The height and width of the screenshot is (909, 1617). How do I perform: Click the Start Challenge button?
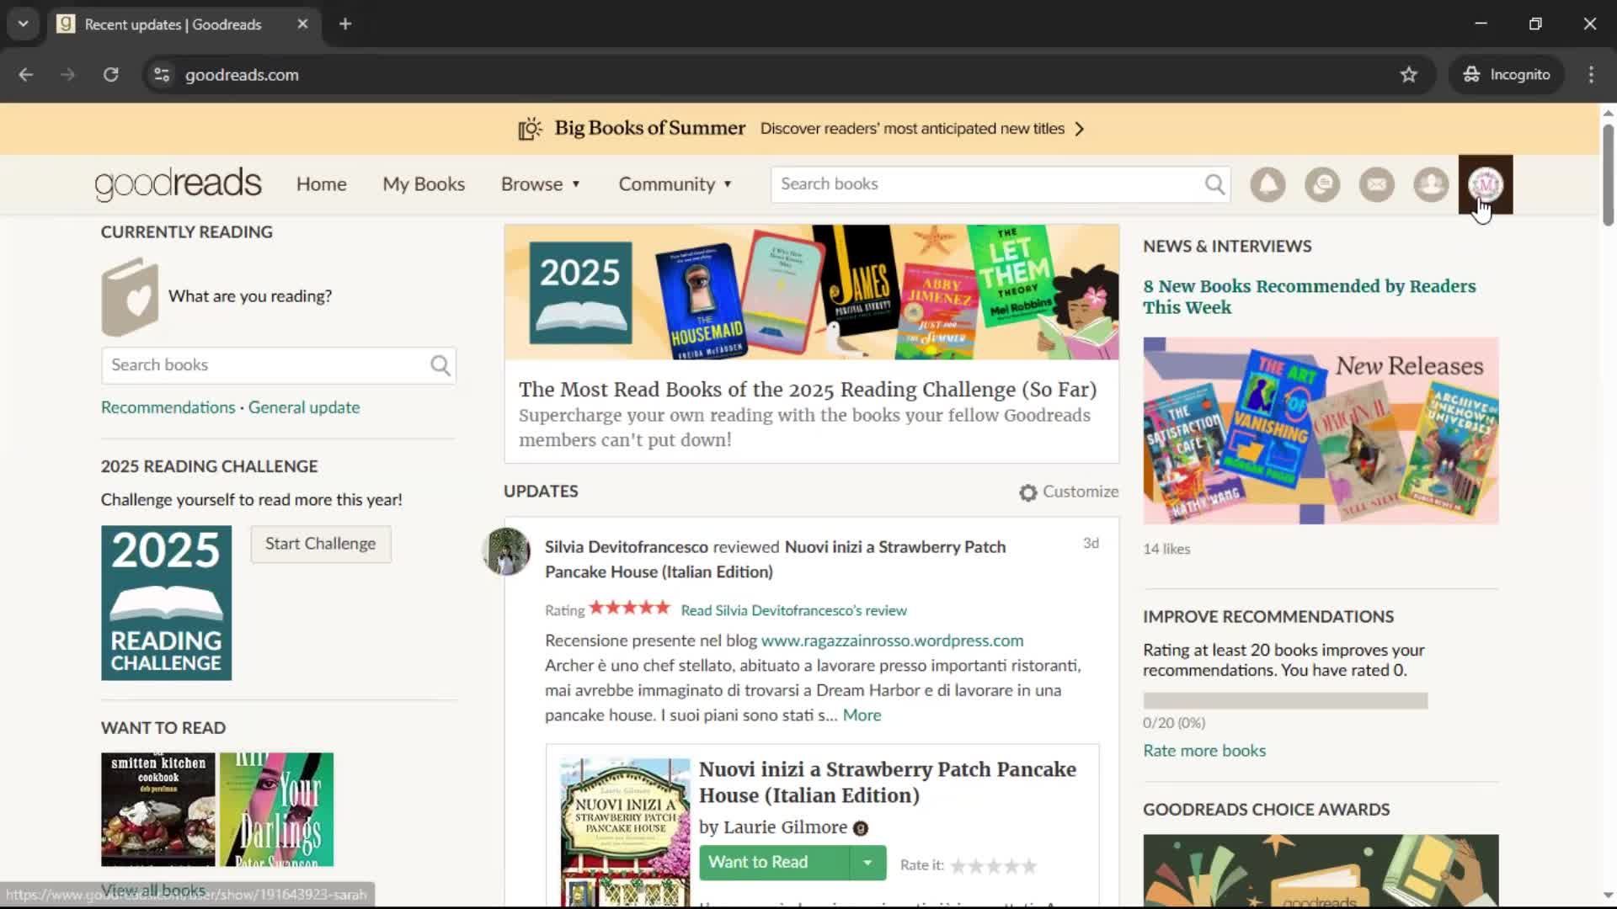click(x=321, y=545)
